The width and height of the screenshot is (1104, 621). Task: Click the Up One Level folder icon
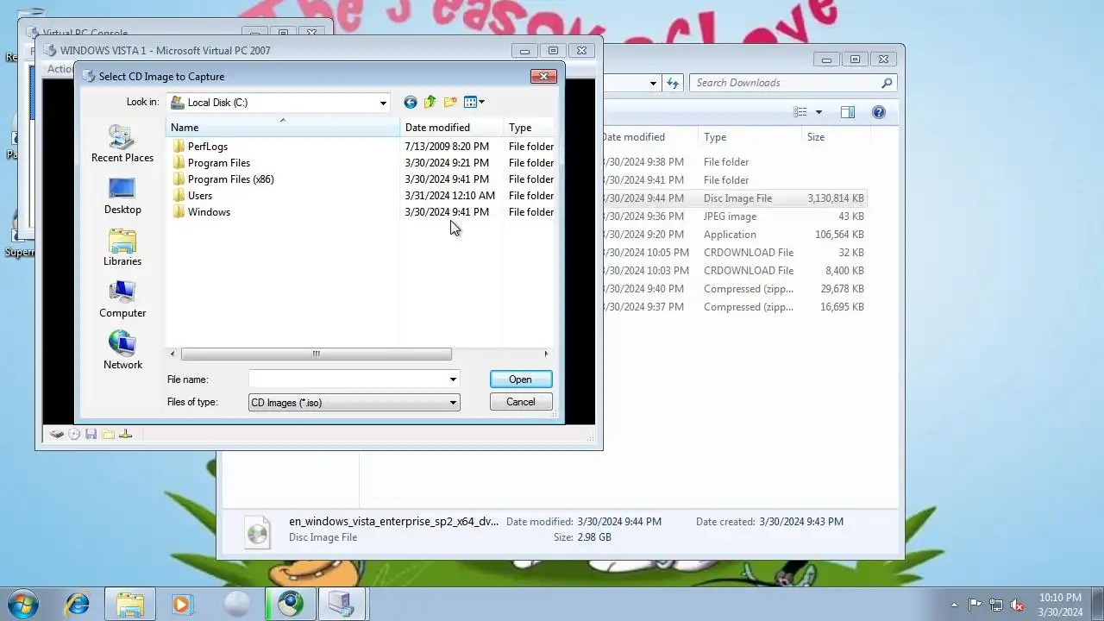tap(430, 103)
